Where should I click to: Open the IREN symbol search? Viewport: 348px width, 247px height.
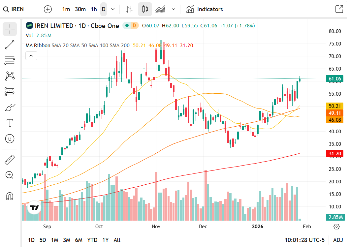point(13,9)
